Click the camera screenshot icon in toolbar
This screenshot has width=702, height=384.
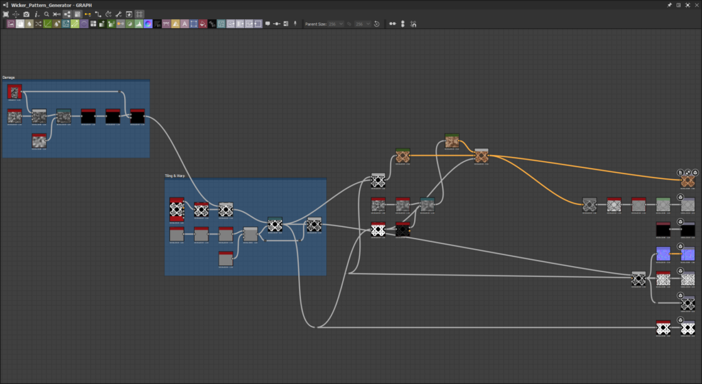pyautogui.click(x=26, y=14)
